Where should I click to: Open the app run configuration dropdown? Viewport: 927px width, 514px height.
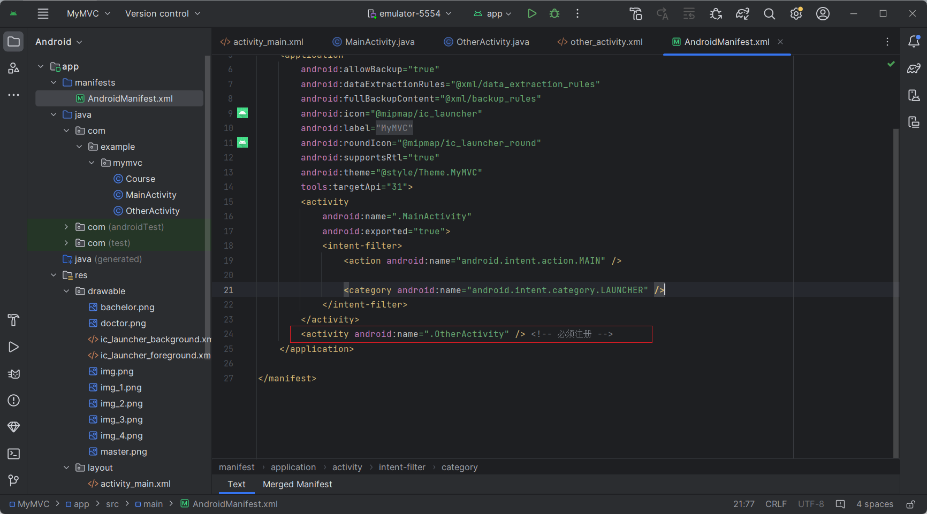coord(493,14)
